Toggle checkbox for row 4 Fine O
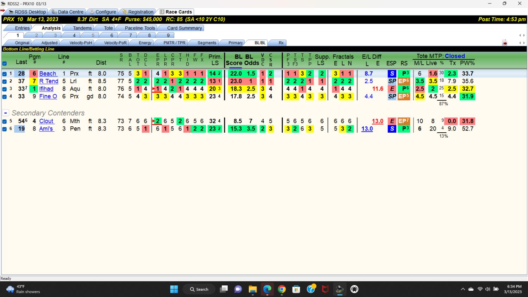The image size is (528, 297). 4,96
